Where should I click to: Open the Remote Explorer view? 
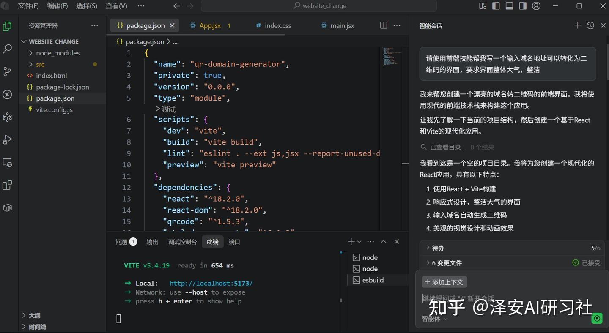point(7,162)
